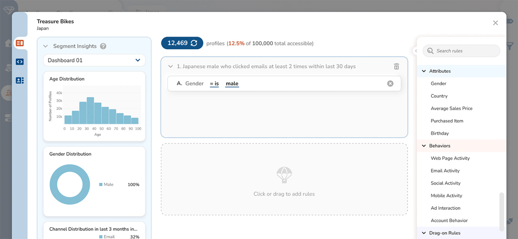Screen dimensions: 518x239
Task: Click the 'Channel Distribution in last 3 months' title
Action: click(93, 229)
